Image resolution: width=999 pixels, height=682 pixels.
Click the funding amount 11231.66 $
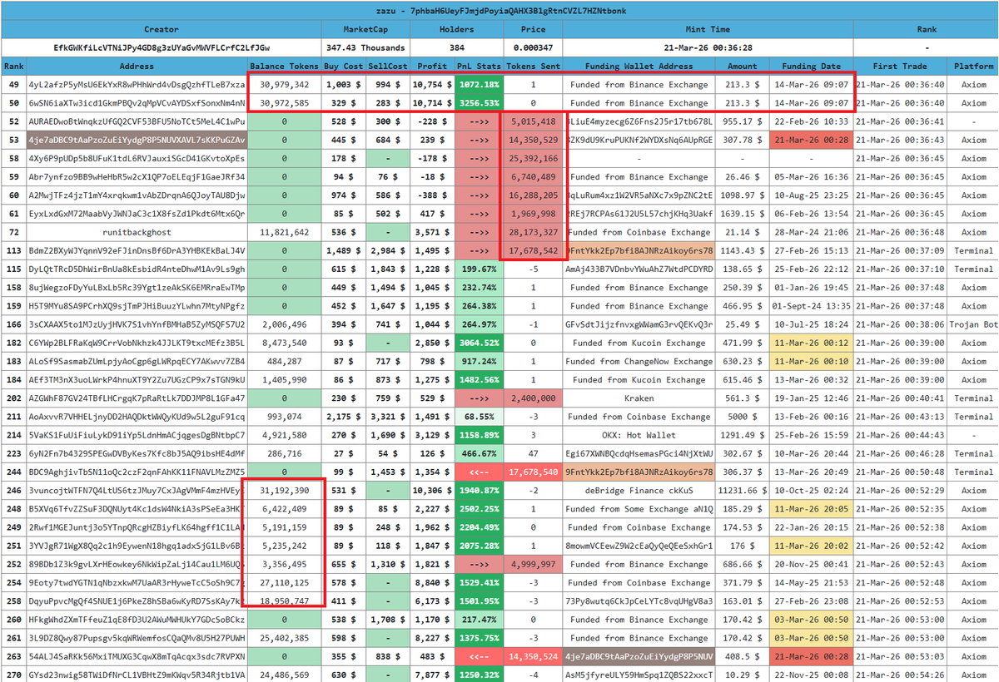pyautogui.click(x=743, y=491)
